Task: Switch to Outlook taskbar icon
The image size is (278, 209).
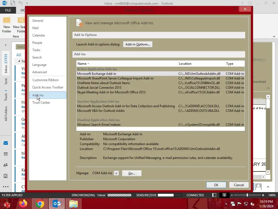Action: [57, 204]
